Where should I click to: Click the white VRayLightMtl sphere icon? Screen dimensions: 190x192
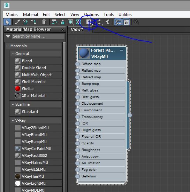(18, 183)
